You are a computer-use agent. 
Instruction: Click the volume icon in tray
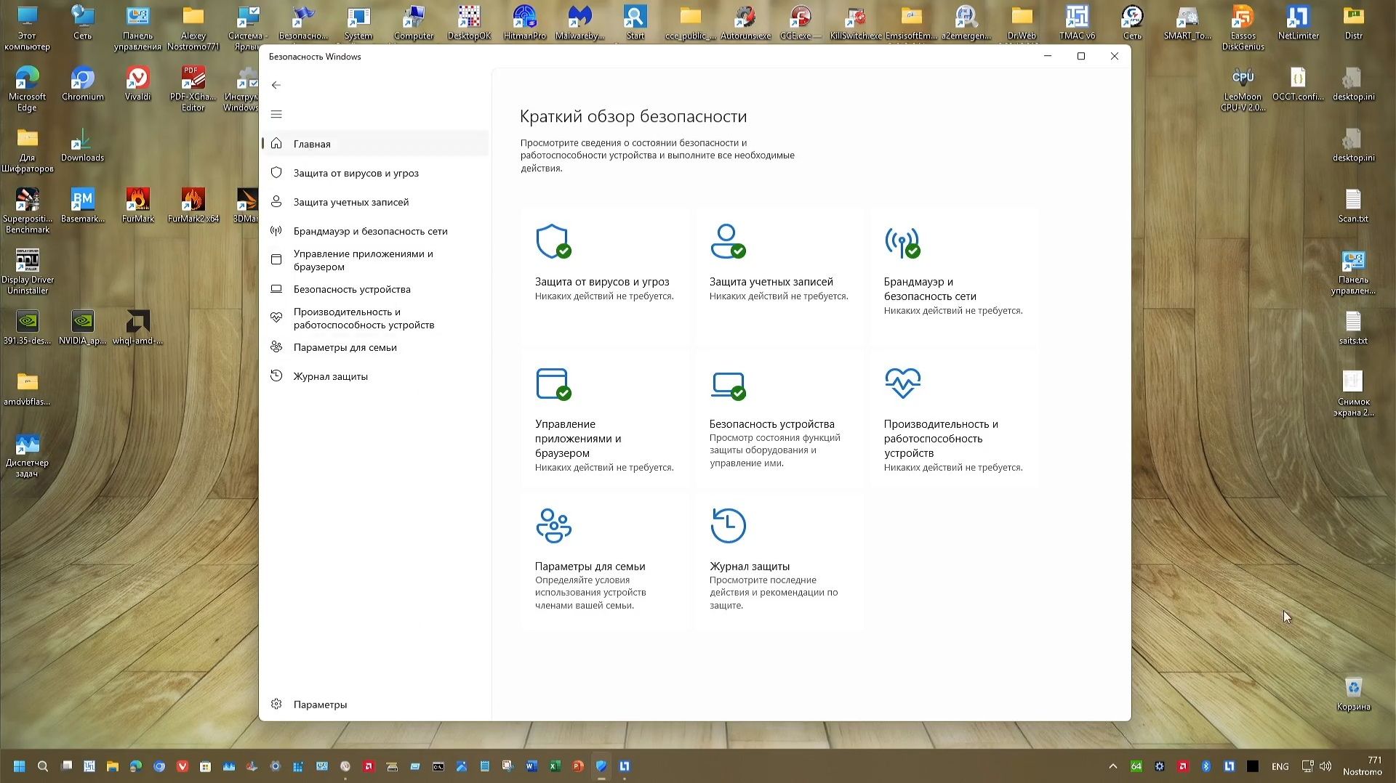pos(1325,766)
